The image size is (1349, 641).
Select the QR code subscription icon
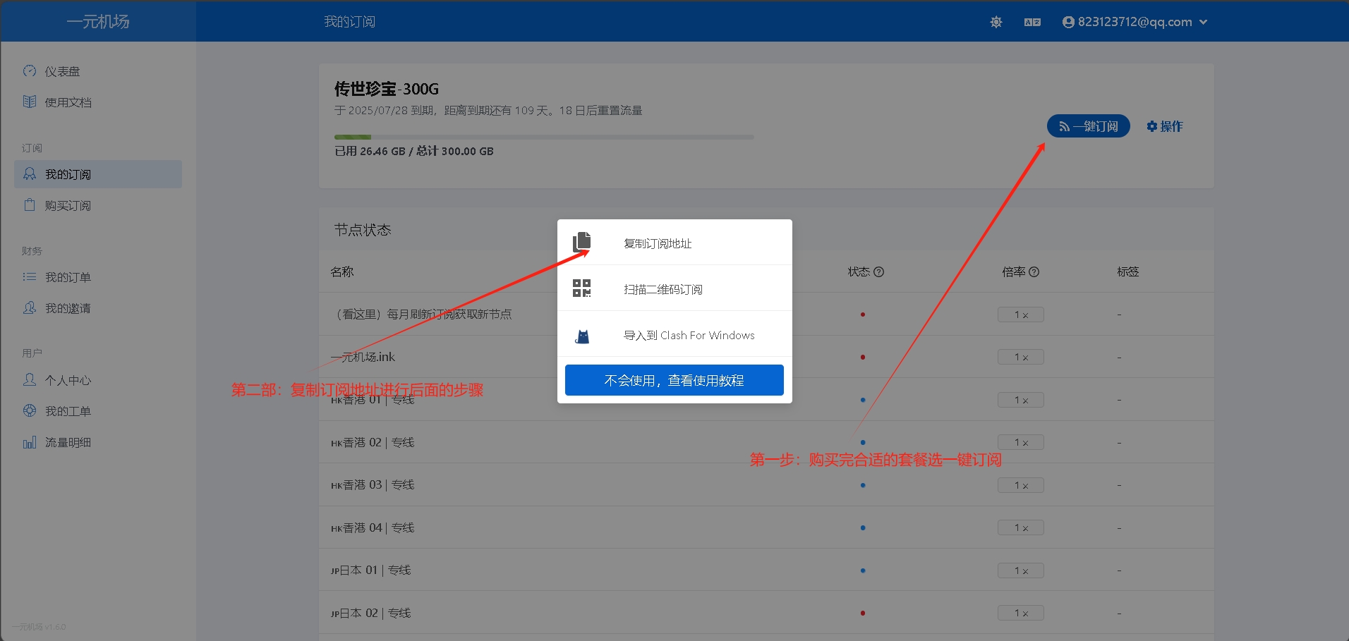[582, 288]
